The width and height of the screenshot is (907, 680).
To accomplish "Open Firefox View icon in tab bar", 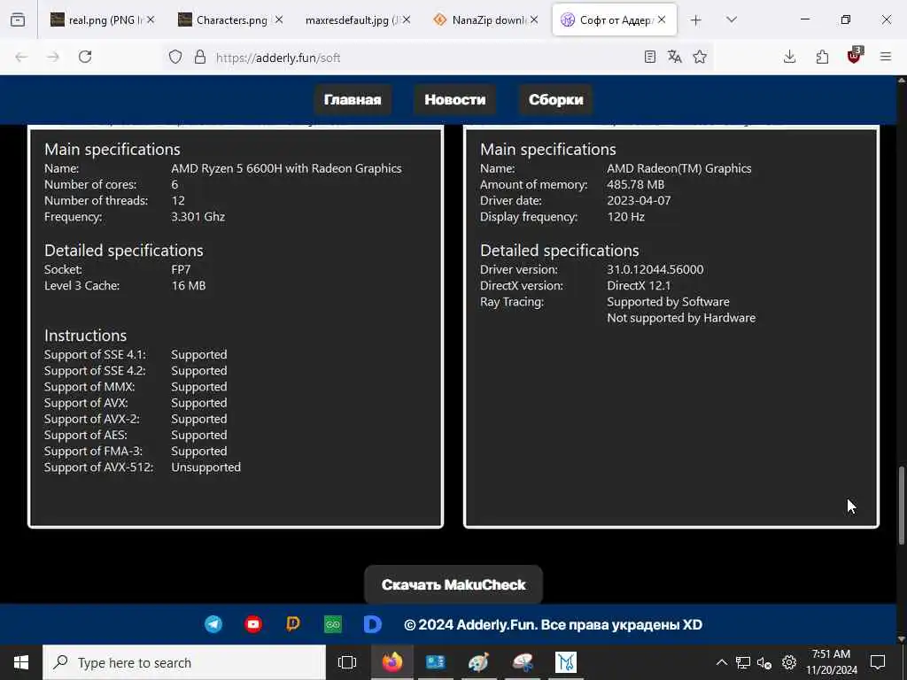I will (18, 19).
